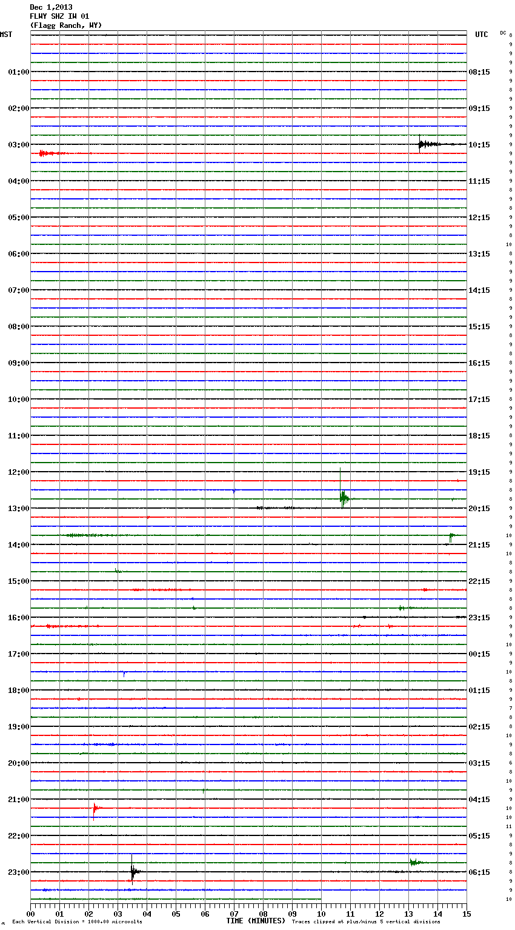Click the DC column header
This screenshot has height=930, width=515.
[503, 33]
